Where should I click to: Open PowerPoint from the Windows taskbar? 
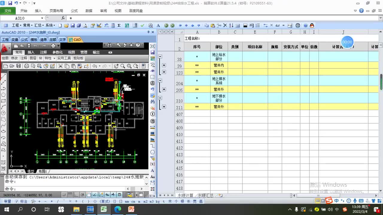pyautogui.click(x=131, y=209)
